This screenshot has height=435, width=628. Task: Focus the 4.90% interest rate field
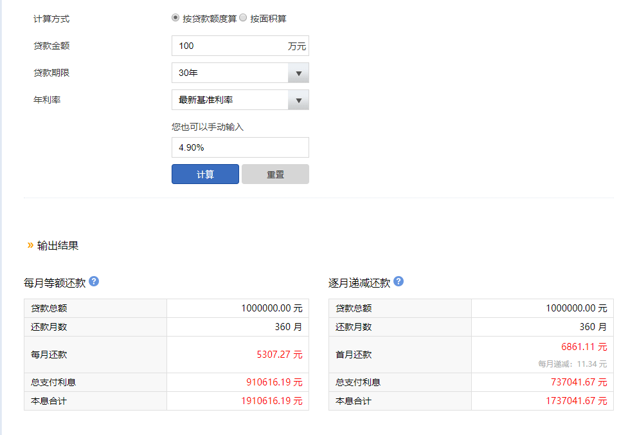click(x=240, y=147)
